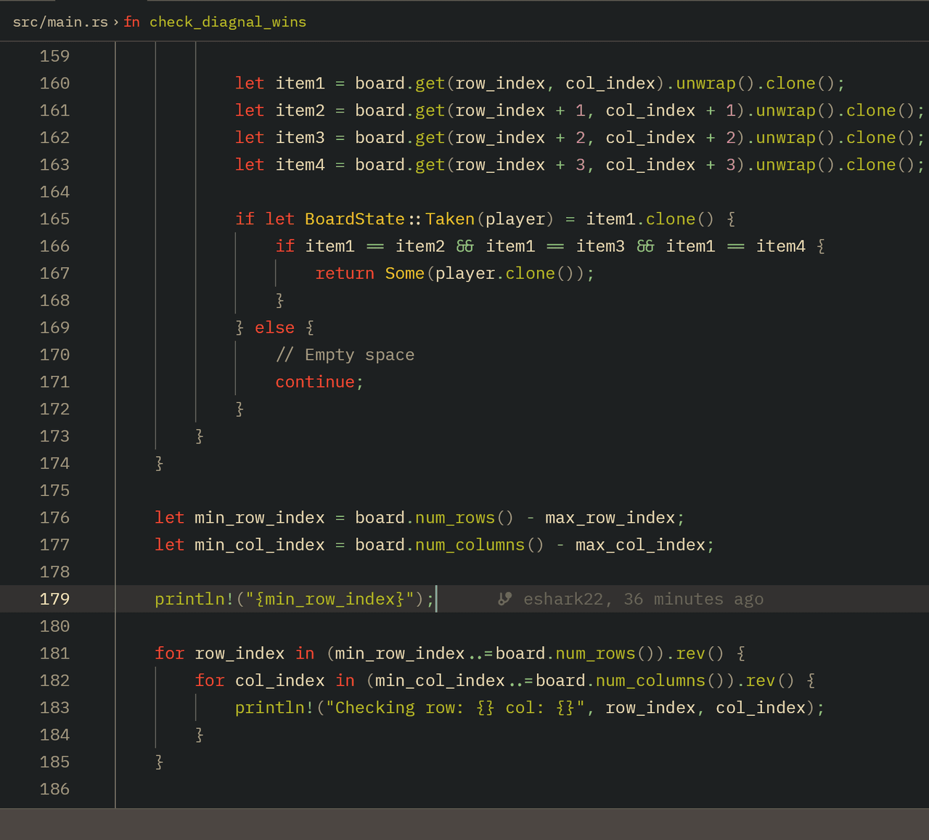
Task: Click the 'Checking row: {} col: {}' string
Action: tap(455, 708)
